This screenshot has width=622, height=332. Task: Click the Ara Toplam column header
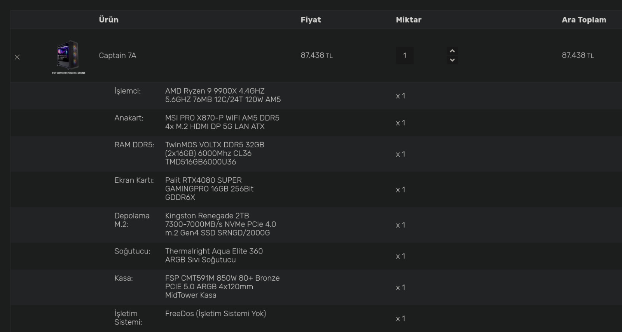coord(584,20)
